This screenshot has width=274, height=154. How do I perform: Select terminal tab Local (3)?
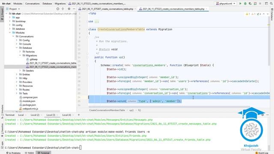pyautogui.click(x=51, y=115)
